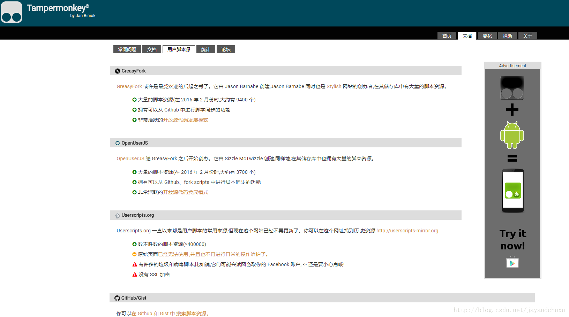Click the phone image in advertisement
Viewport: 569px width, 317px height.
tap(513, 191)
